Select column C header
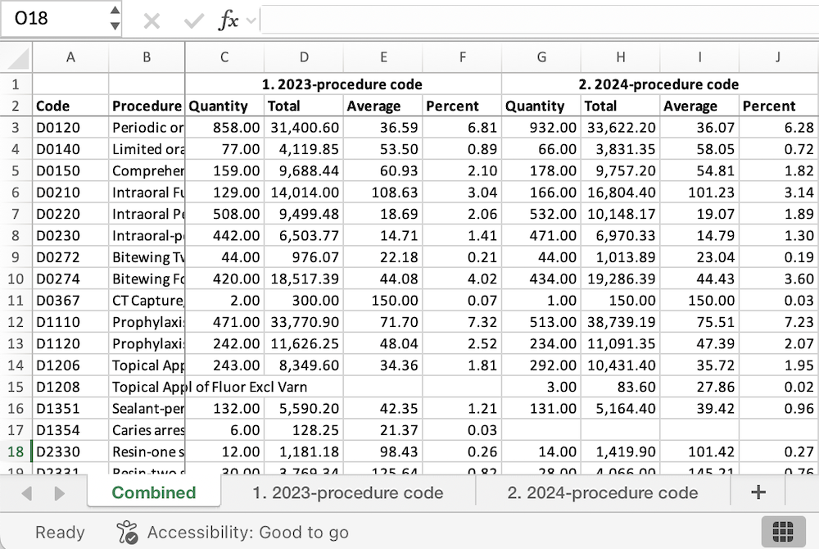Image resolution: width=819 pixels, height=549 pixels. click(224, 57)
